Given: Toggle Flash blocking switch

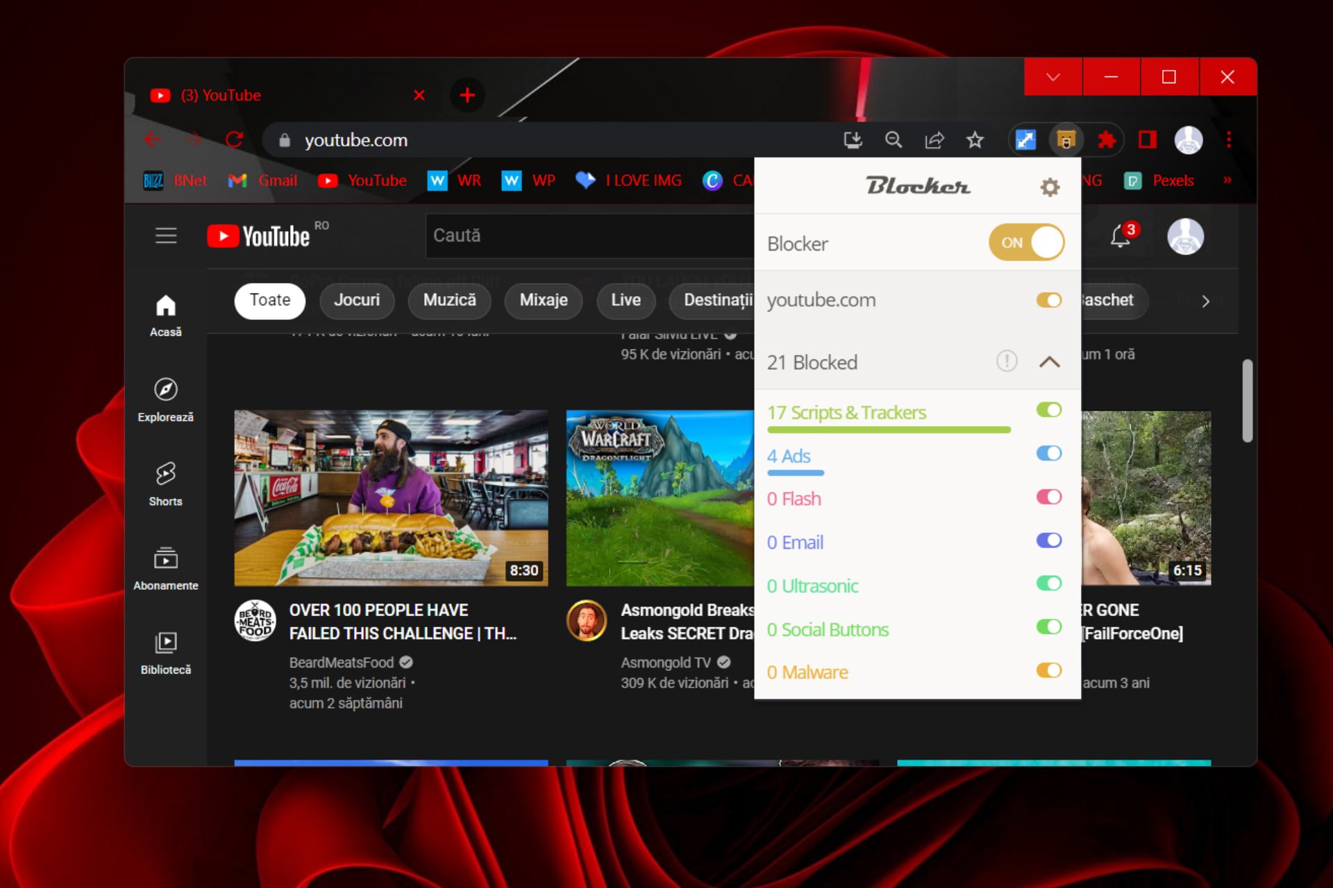Looking at the screenshot, I should coord(1049,497).
